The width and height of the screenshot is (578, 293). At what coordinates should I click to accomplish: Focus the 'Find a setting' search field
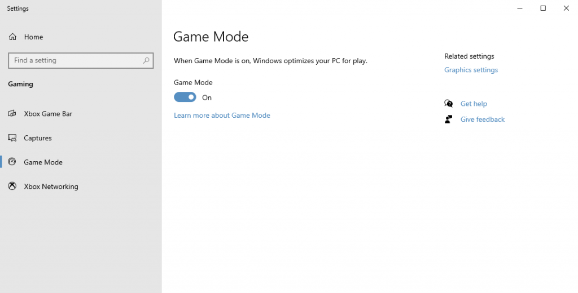tap(73, 60)
